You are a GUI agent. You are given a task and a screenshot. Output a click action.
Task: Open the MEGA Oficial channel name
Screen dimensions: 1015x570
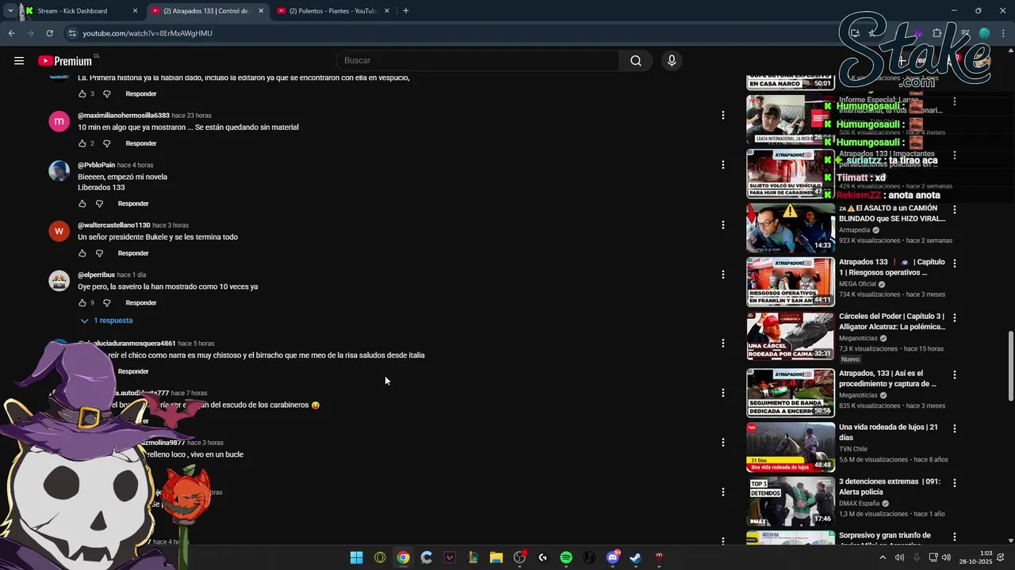[x=857, y=284]
